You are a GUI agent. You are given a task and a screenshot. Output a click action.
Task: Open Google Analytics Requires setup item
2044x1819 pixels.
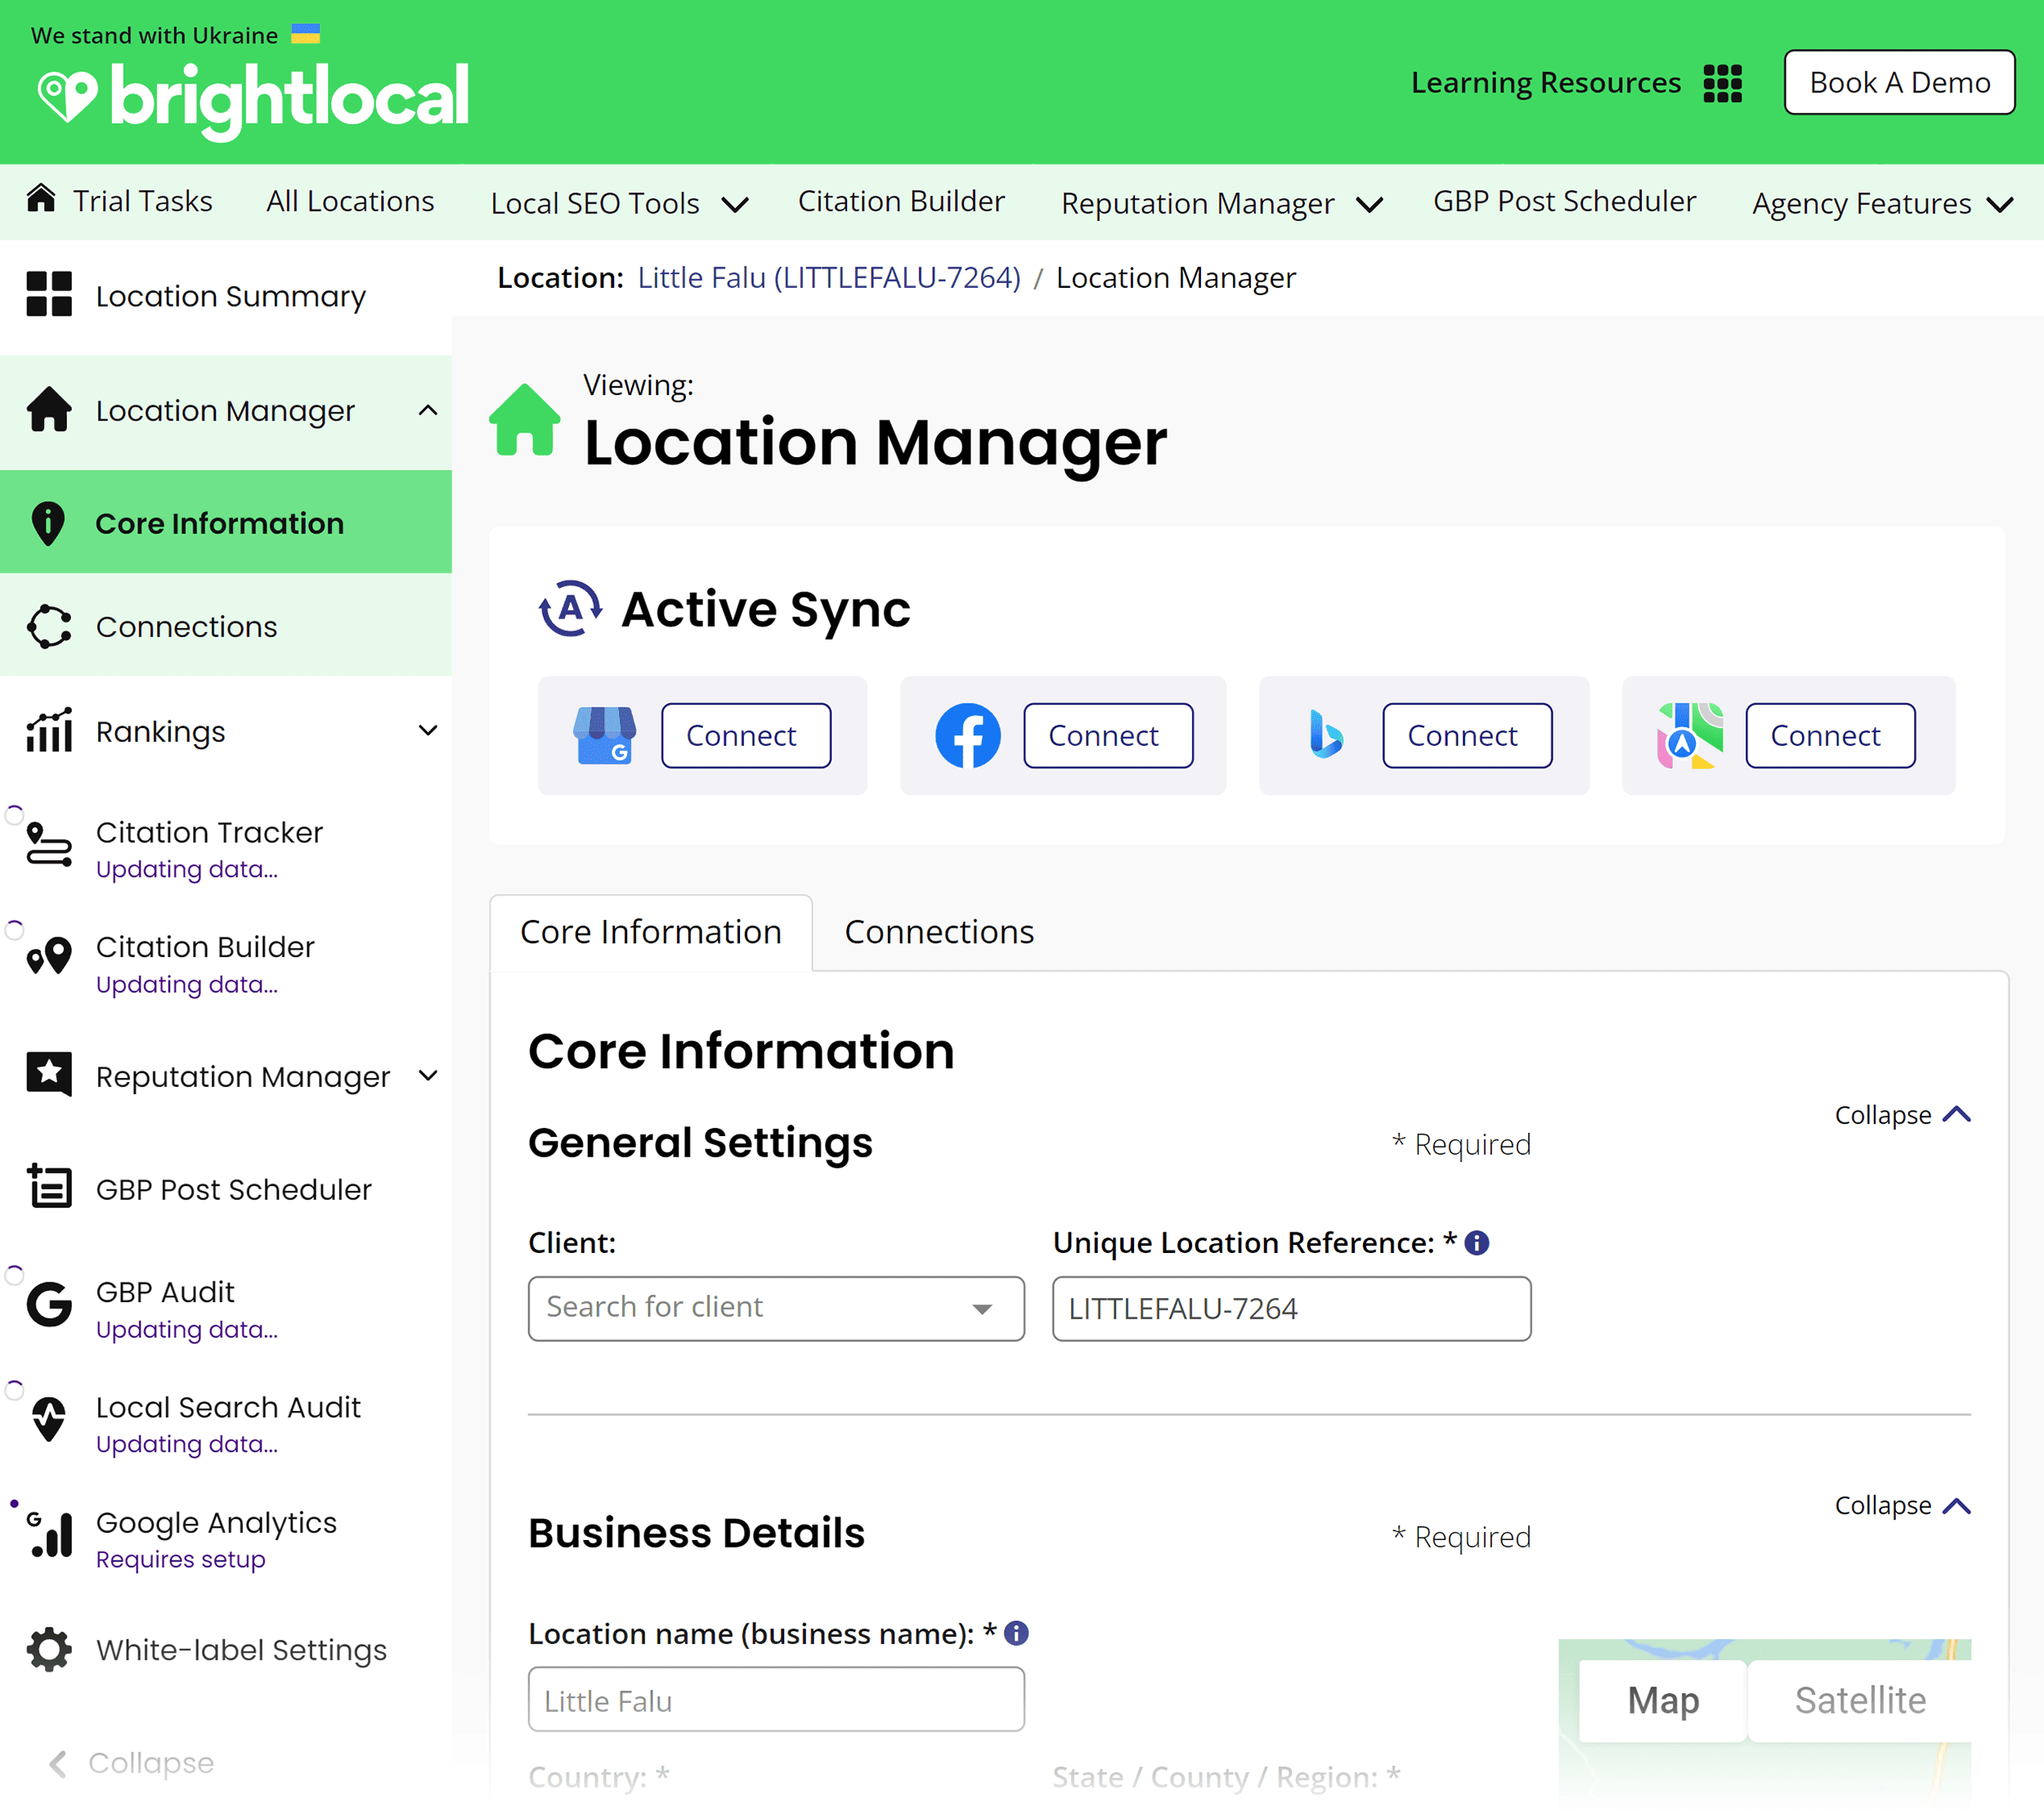pos(226,1538)
